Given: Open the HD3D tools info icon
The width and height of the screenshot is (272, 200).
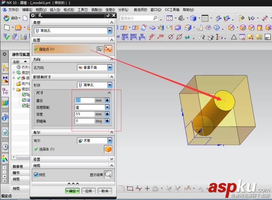Looking at the screenshot, I should [5, 117].
